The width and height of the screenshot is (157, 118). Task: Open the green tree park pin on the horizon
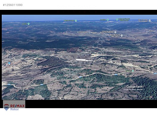point(117,19)
